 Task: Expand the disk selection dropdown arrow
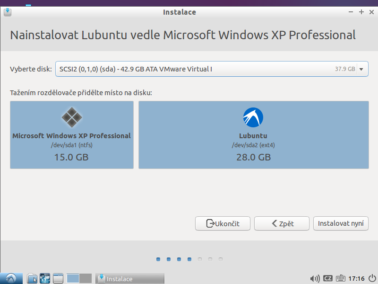pyautogui.click(x=361, y=69)
